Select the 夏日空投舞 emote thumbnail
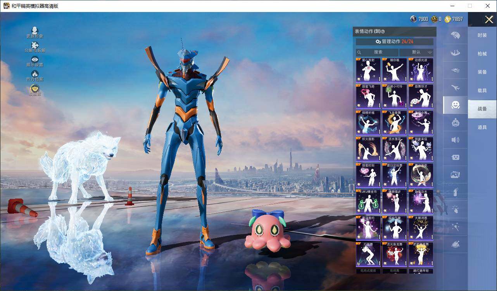Screen dimensions: 497x291 point(395,175)
